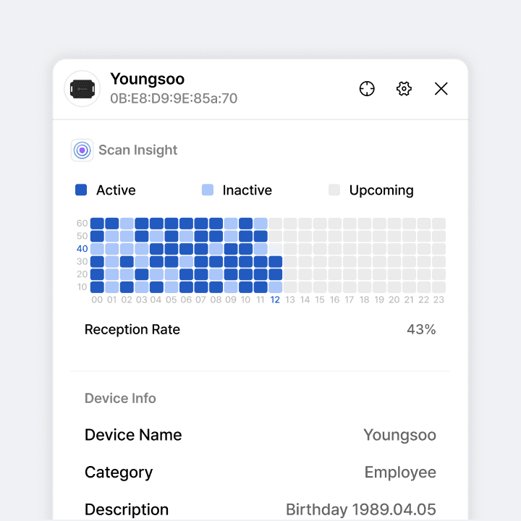The image size is (521, 521).
Task: Select hour 12 on timeline axis
Action: [275, 300]
